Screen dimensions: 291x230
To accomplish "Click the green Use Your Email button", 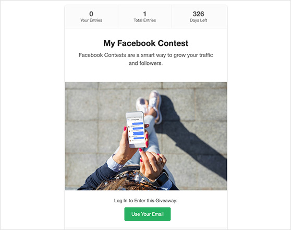I will pyautogui.click(x=148, y=214).
